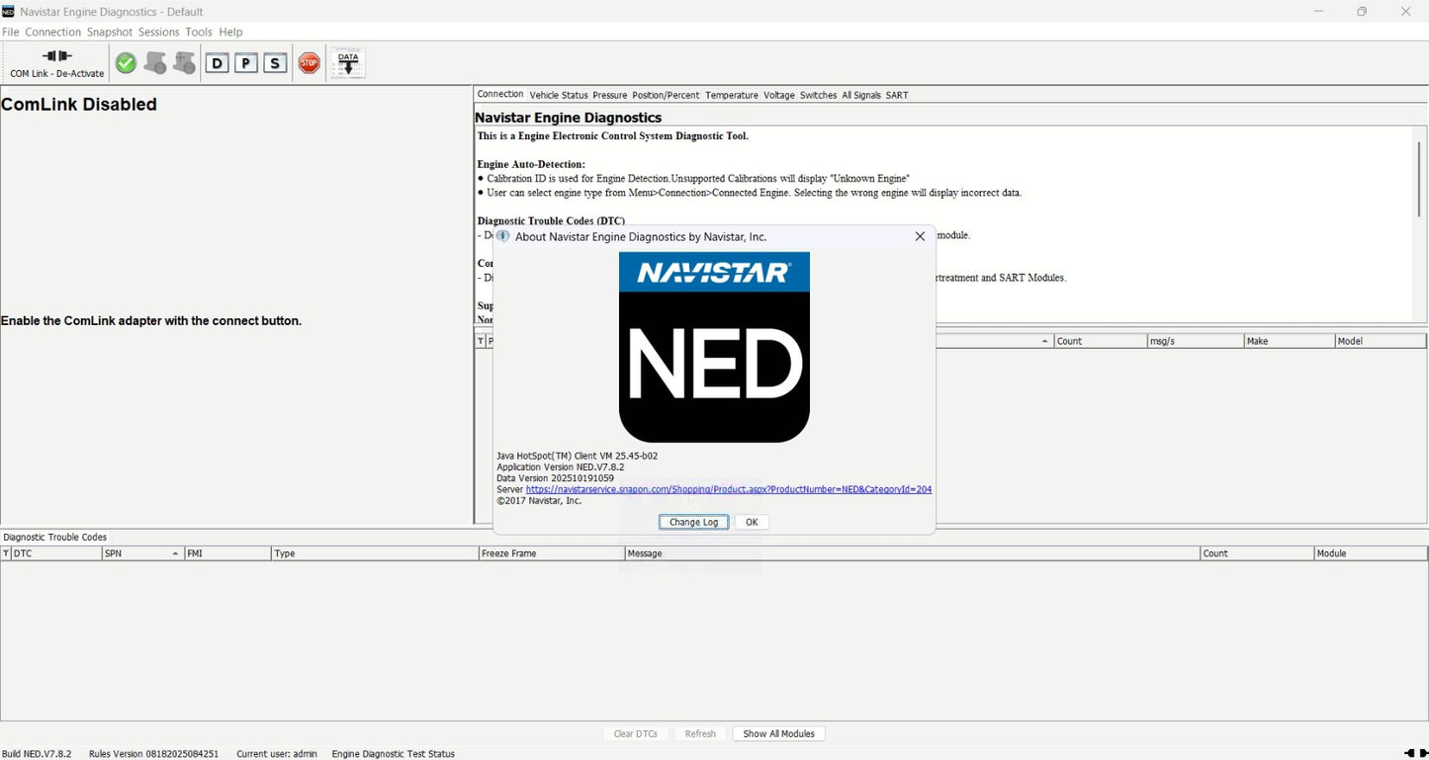Click the Clear DTCs button
This screenshot has height=760, width=1429.
click(636, 733)
